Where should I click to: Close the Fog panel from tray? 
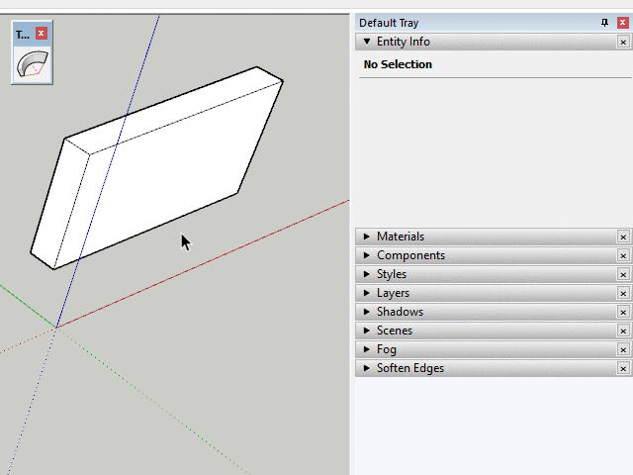[623, 349]
